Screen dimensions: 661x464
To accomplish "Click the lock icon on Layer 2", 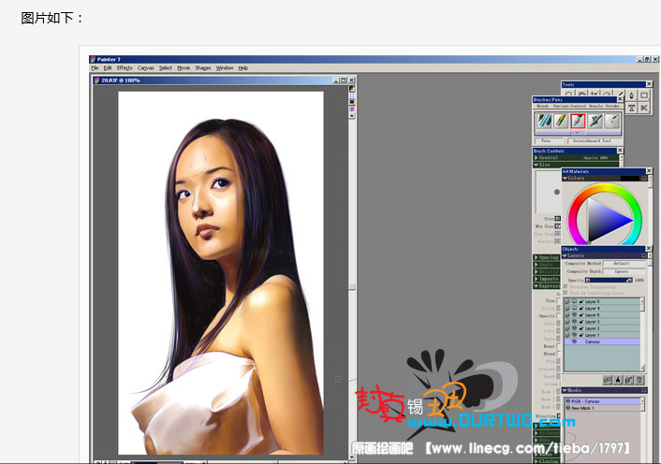I will [x=581, y=328].
